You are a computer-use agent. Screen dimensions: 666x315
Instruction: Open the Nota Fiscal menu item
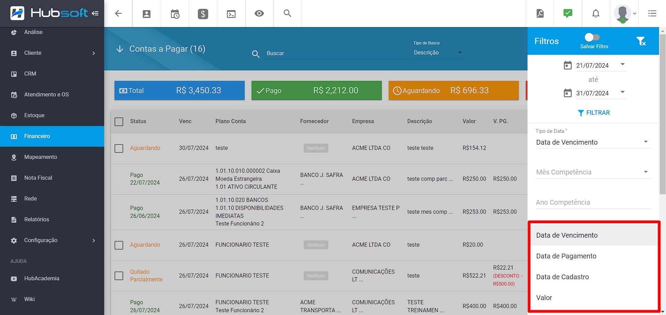(52, 178)
